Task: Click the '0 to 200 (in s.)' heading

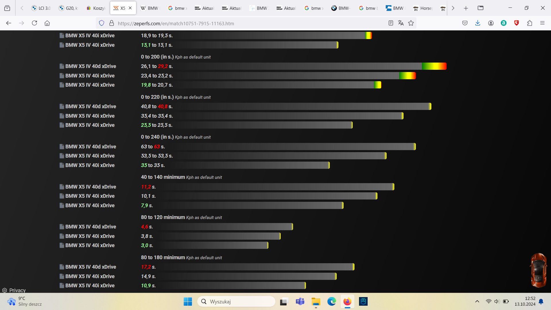Action: [x=157, y=57]
